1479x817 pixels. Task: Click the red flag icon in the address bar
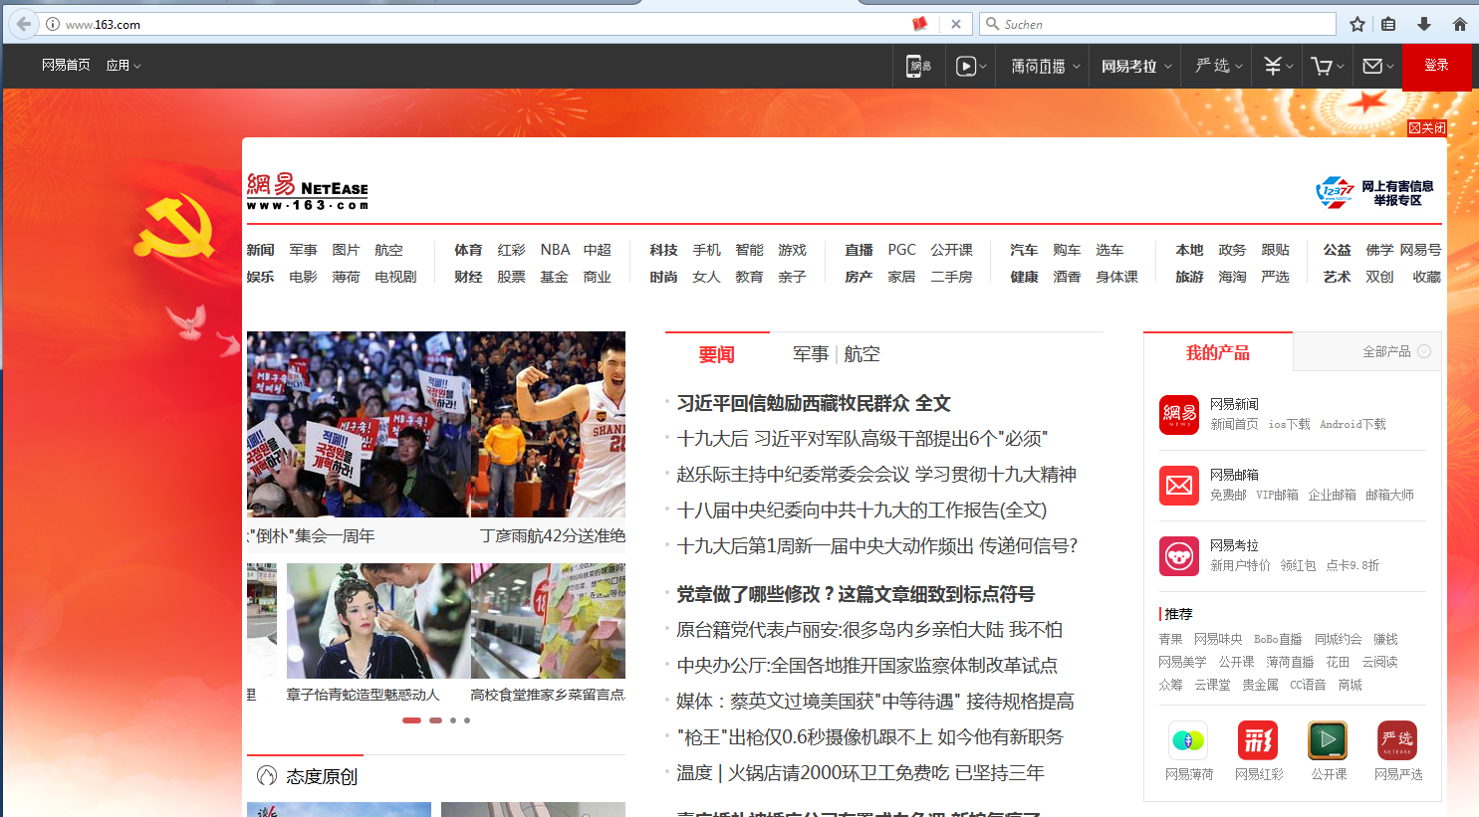[920, 24]
